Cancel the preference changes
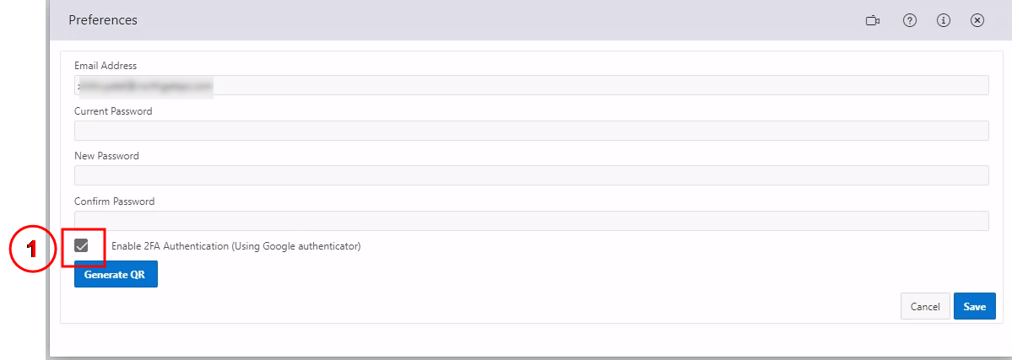1012x360 pixels. click(925, 307)
